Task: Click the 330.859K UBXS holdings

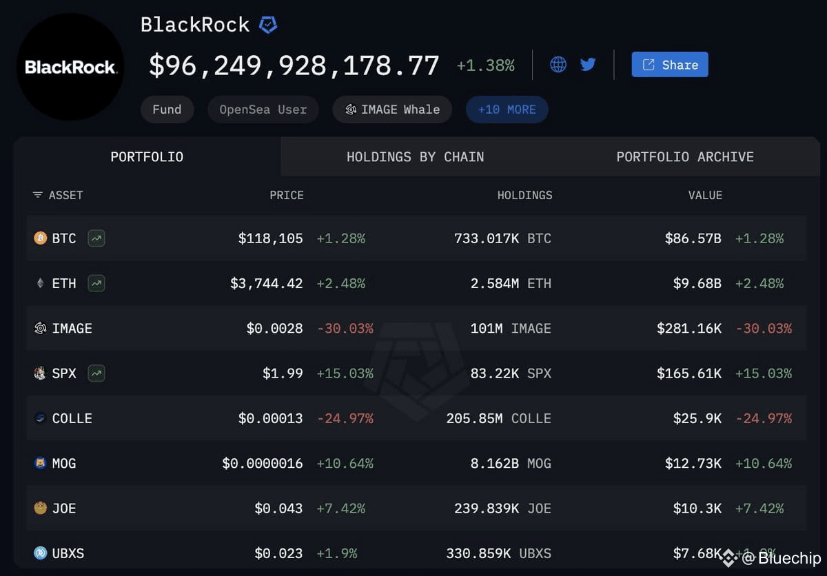Action: [499, 553]
